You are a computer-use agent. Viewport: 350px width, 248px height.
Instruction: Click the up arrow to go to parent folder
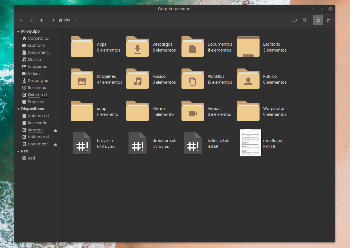coord(41,20)
